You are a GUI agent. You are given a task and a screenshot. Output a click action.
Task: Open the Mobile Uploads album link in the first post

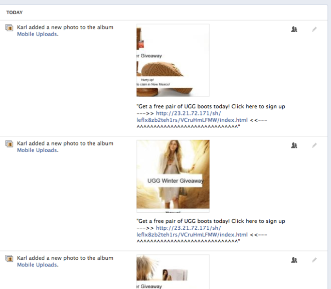[x=38, y=34]
